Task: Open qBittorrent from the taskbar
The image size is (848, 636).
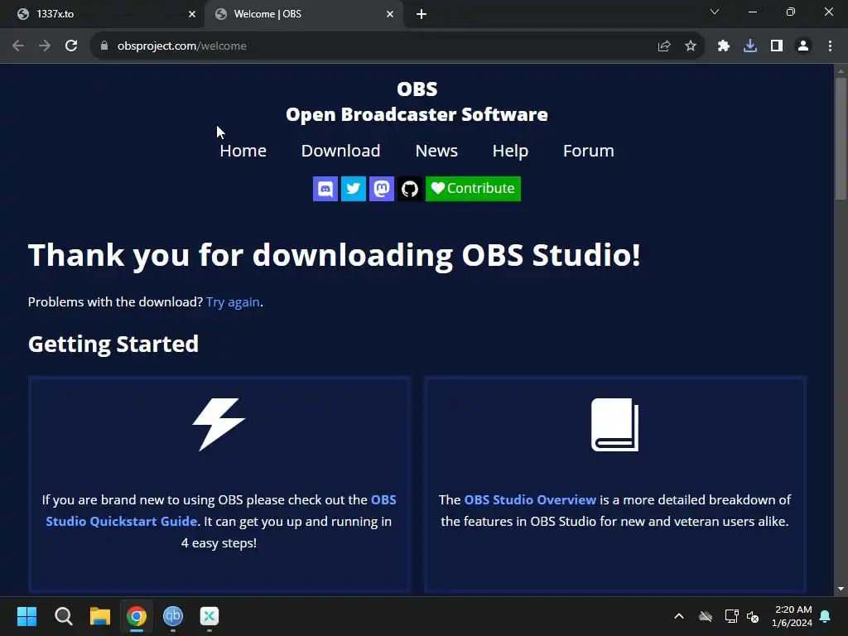Action: (x=173, y=616)
